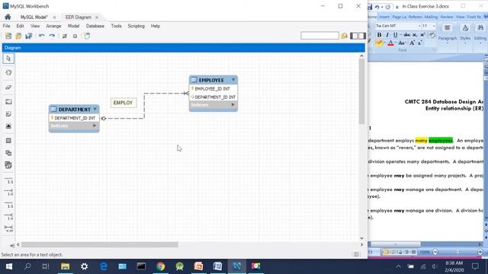The height and width of the screenshot is (274, 488).
Task: Select the hand pan tool
Action: 8,73
